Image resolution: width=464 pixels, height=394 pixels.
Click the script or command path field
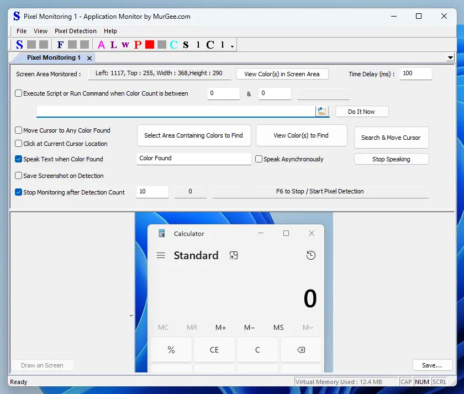176,111
